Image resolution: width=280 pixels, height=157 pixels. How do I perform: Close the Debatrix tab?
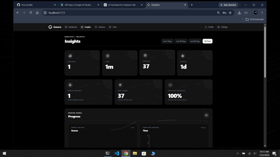(x=185, y=5)
